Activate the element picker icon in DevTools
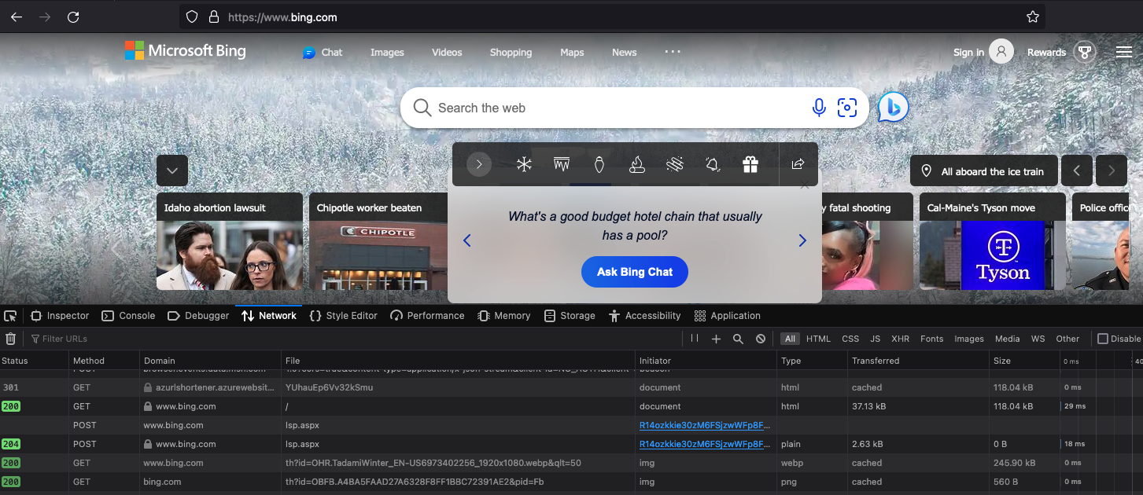Image resolution: width=1143 pixels, height=495 pixels. pos(10,316)
